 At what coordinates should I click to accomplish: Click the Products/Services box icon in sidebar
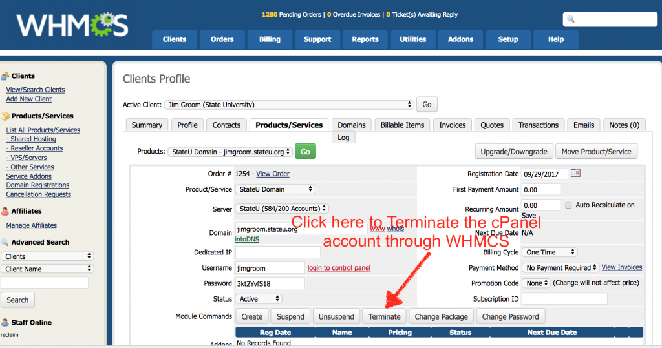click(x=5, y=116)
